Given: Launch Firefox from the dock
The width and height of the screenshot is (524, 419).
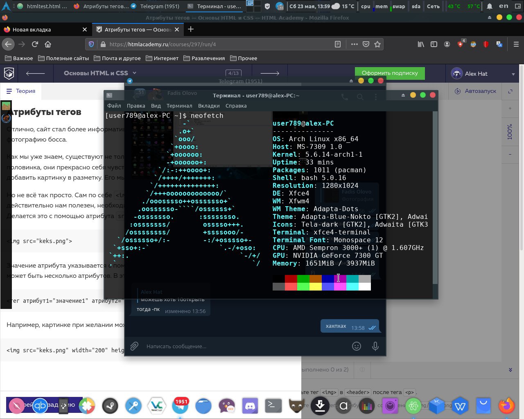Looking at the screenshot, I should [x=506, y=406].
